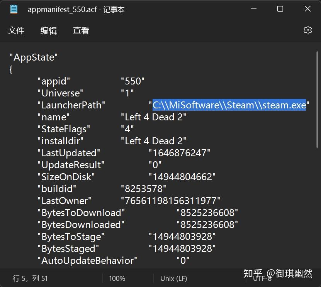Open the 文件 menu
321x287 pixels.
click(x=16, y=30)
